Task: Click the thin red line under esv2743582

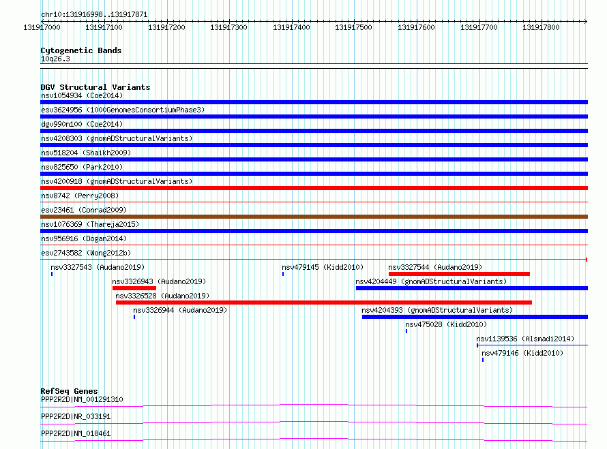Action: point(314,259)
